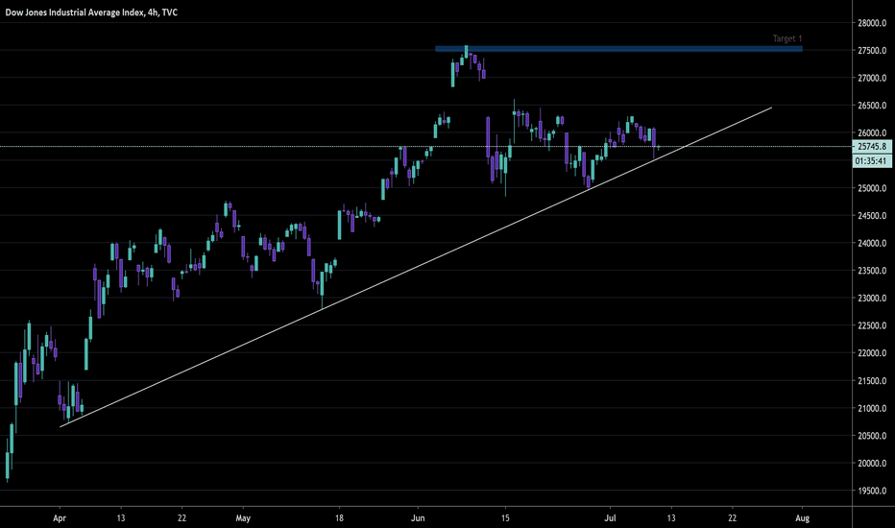Image resolution: width=895 pixels, height=528 pixels.
Task: Click the Aug date label on time axis
Action: 803,518
